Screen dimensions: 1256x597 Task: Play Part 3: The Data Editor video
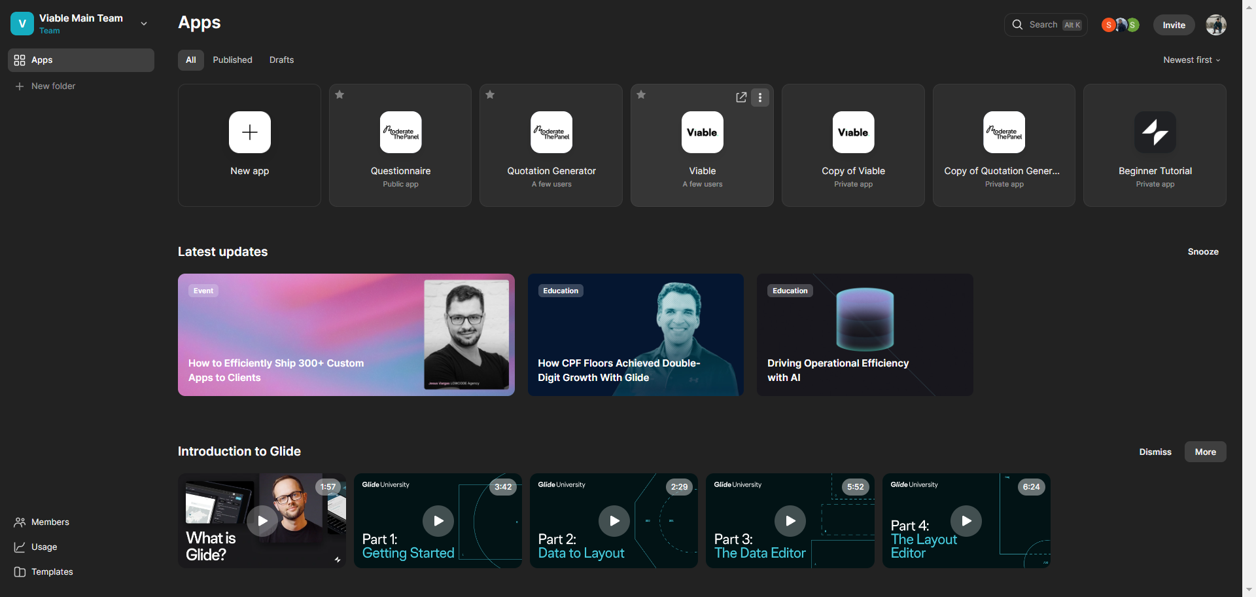pyautogui.click(x=790, y=521)
